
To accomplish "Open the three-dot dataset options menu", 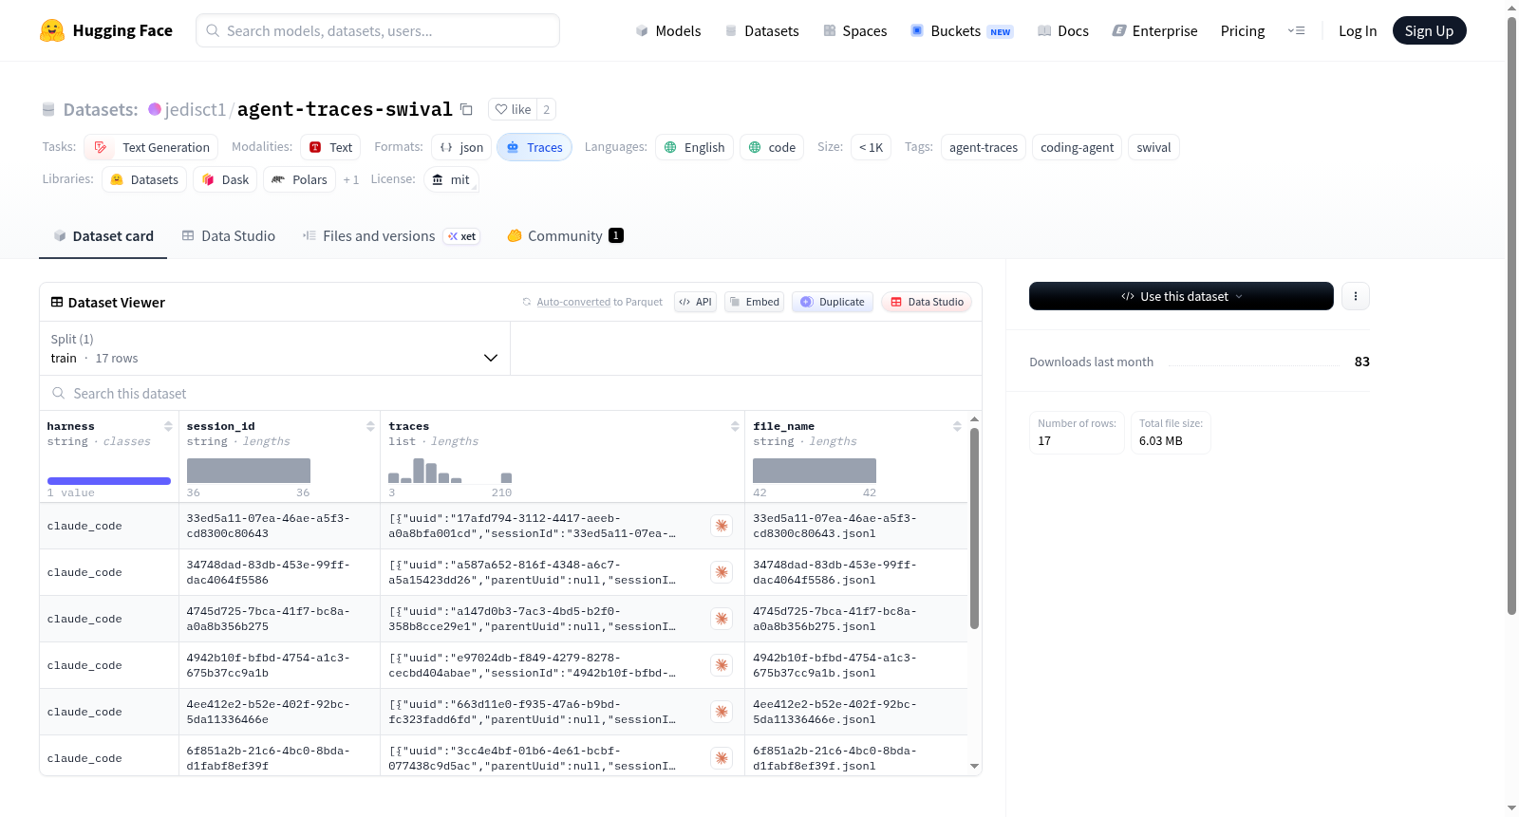I will (x=1355, y=296).
